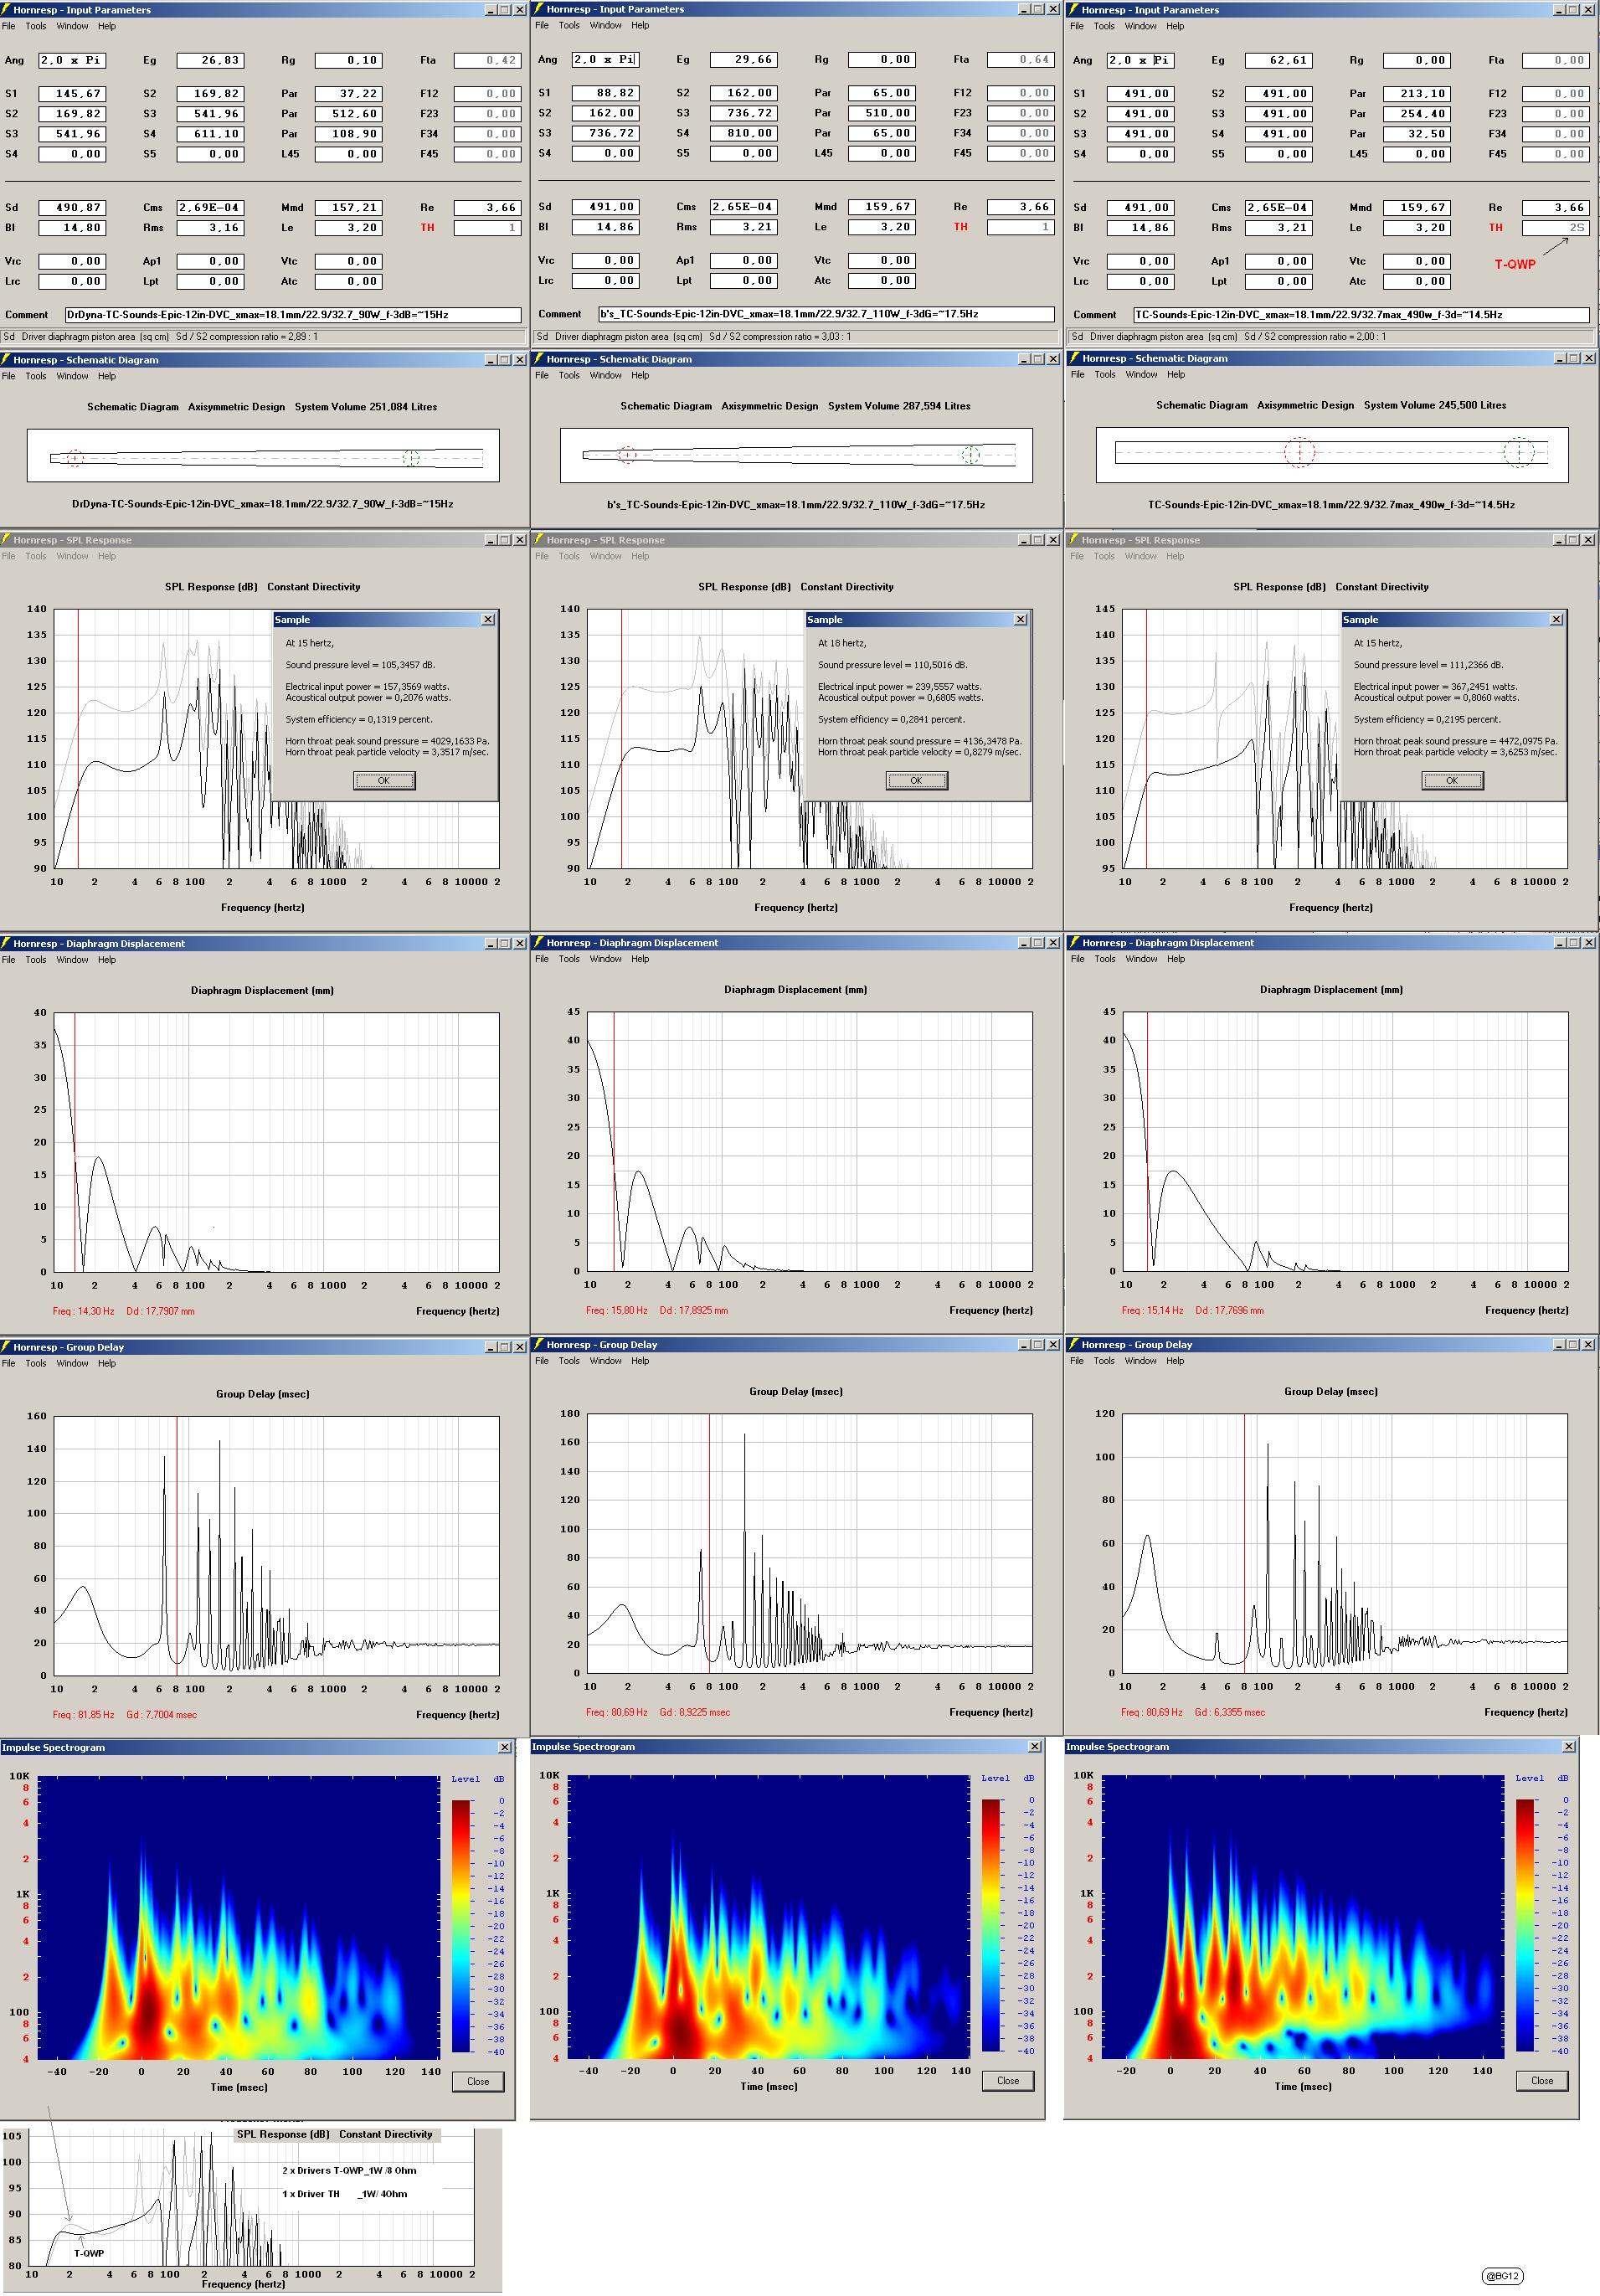Click the S1 field showing 145,67
Viewport: 1600px width, 2296px height.
[71, 94]
